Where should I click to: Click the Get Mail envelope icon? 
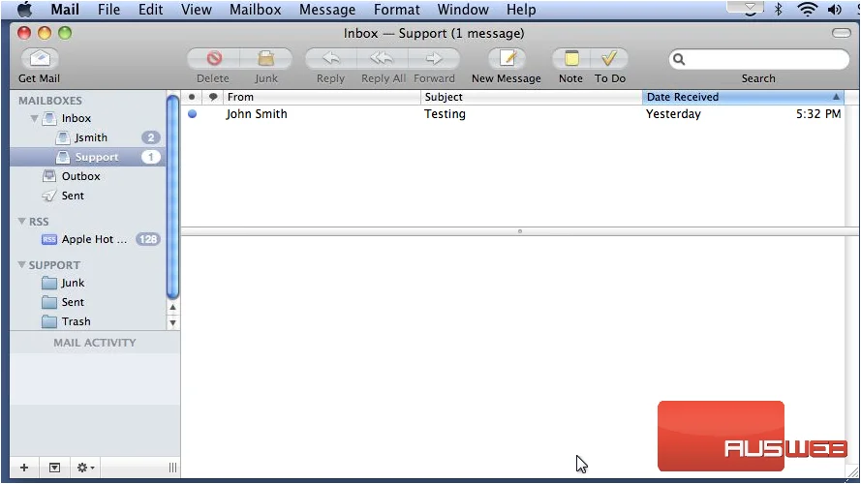coord(40,58)
